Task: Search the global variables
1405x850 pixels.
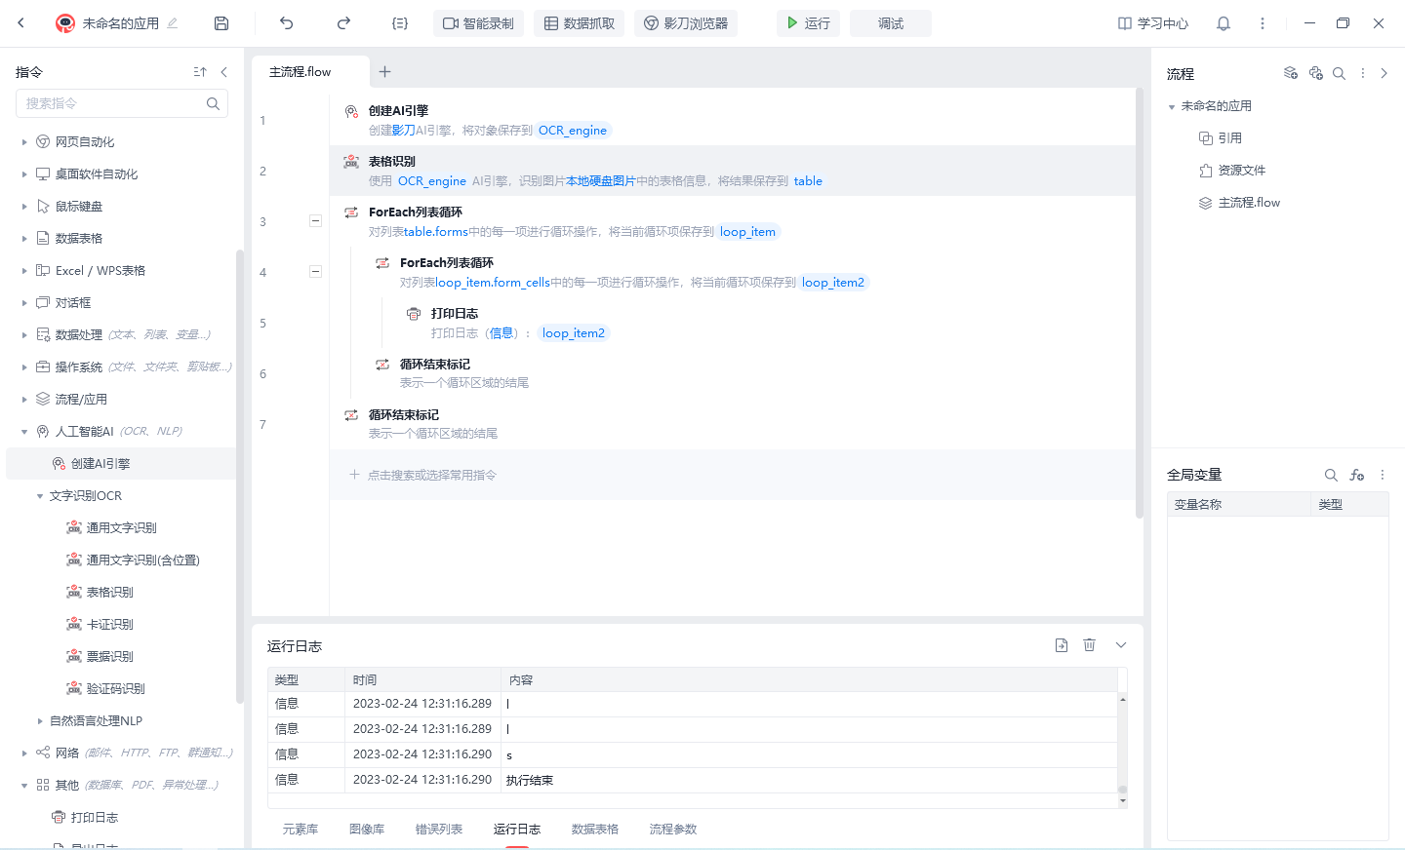Action: pyautogui.click(x=1330, y=475)
